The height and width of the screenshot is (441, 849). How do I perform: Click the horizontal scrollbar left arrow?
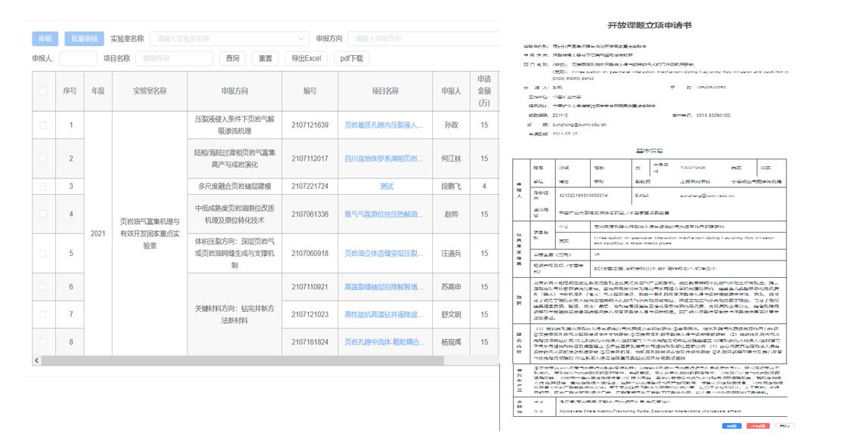[x=36, y=361]
